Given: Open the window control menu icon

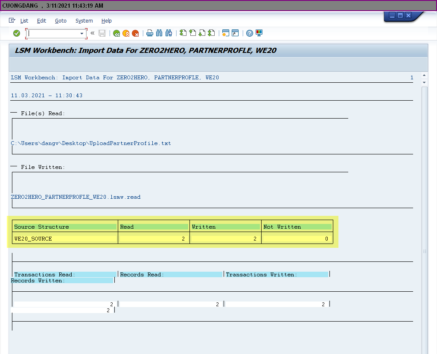Looking at the screenshot, I should pyautogui.click(x=12, y=20).
